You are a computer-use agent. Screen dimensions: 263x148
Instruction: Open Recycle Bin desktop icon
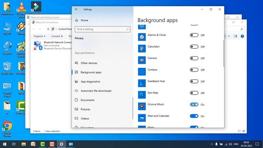tap(7, 68)
